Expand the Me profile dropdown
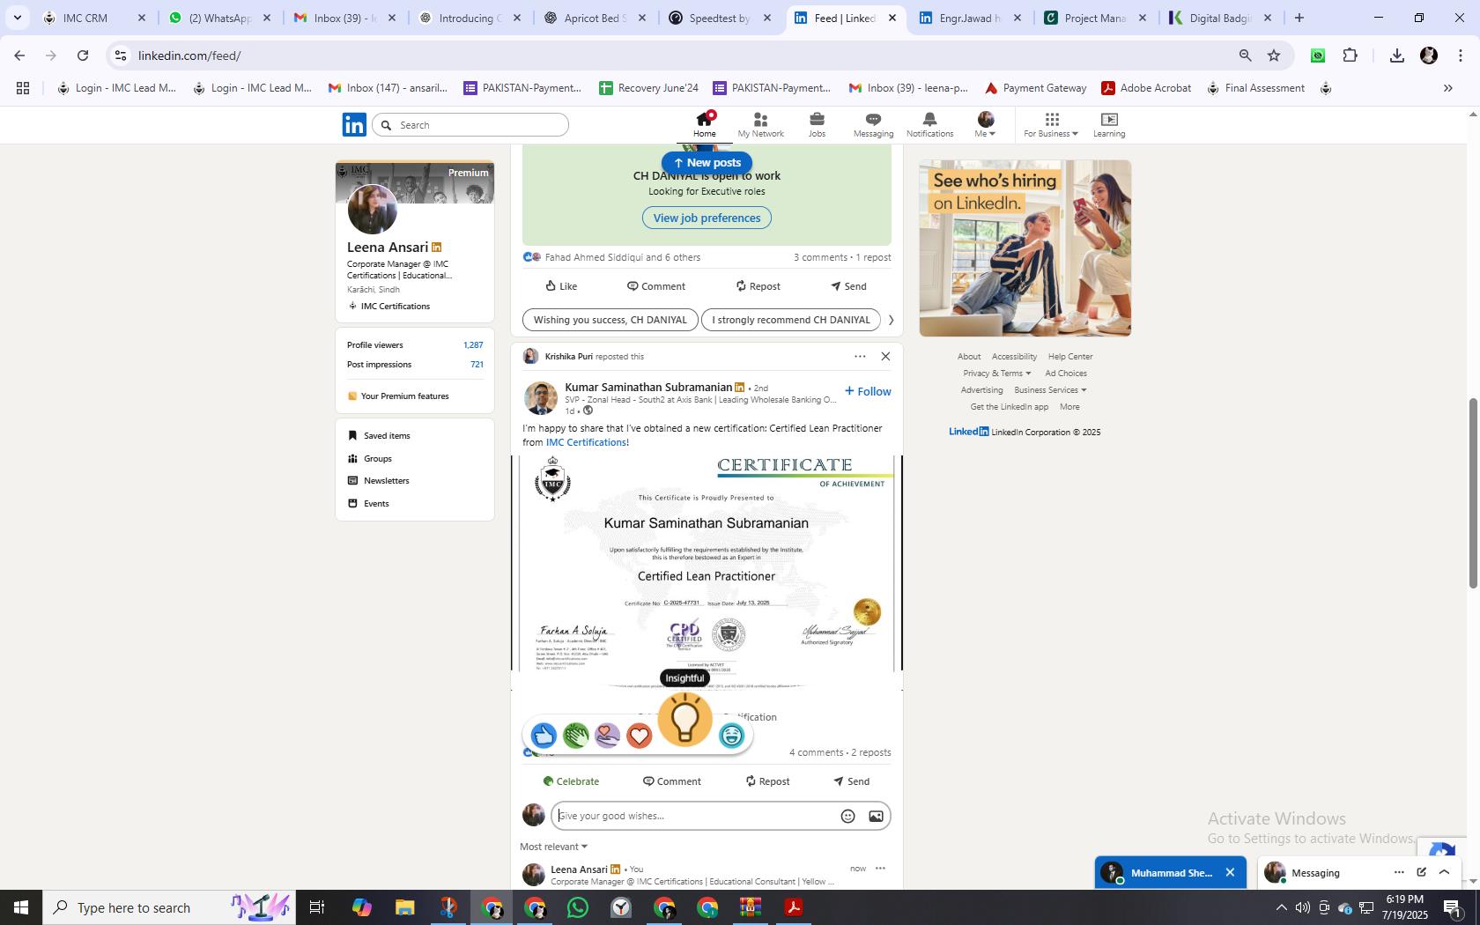1480x925 pixels. 986,124
